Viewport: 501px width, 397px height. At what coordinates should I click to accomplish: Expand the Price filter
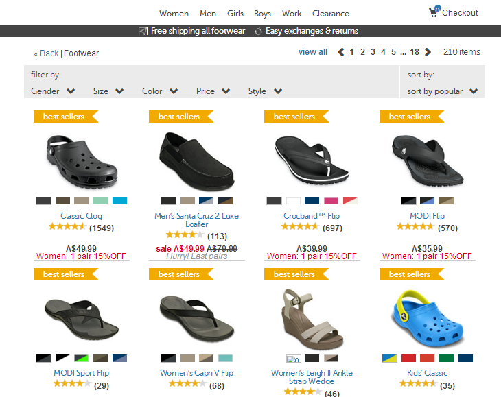[213, 91]
